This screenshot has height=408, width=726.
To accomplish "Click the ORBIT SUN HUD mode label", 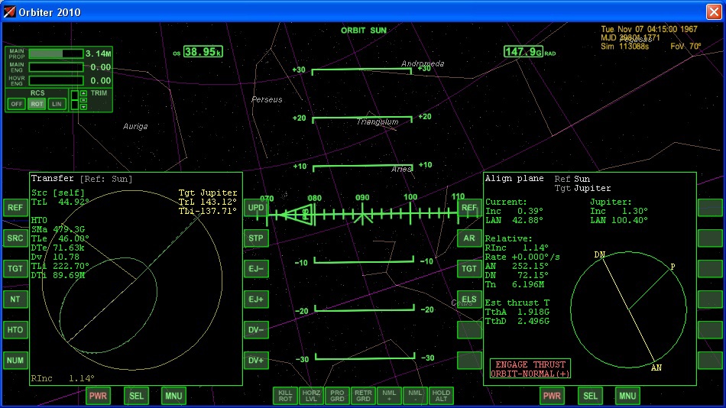I will point(364,31).
